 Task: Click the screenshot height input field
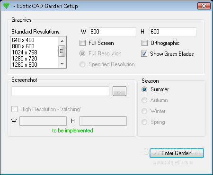tap(103, 121)
